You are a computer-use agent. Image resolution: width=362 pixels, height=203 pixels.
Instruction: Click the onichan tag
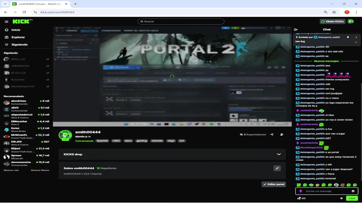[x=157, y=141]
